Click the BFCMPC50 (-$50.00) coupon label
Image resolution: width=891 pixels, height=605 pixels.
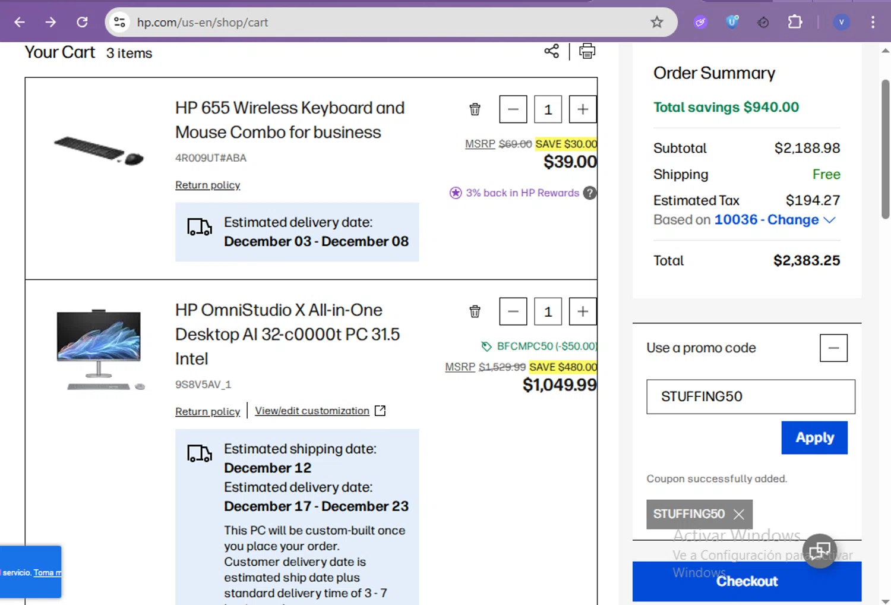546,346
